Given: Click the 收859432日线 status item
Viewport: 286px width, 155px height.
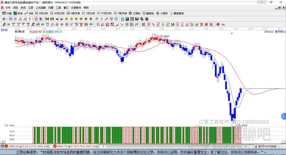Looking at the screenshot, I should tap(265, 146).
